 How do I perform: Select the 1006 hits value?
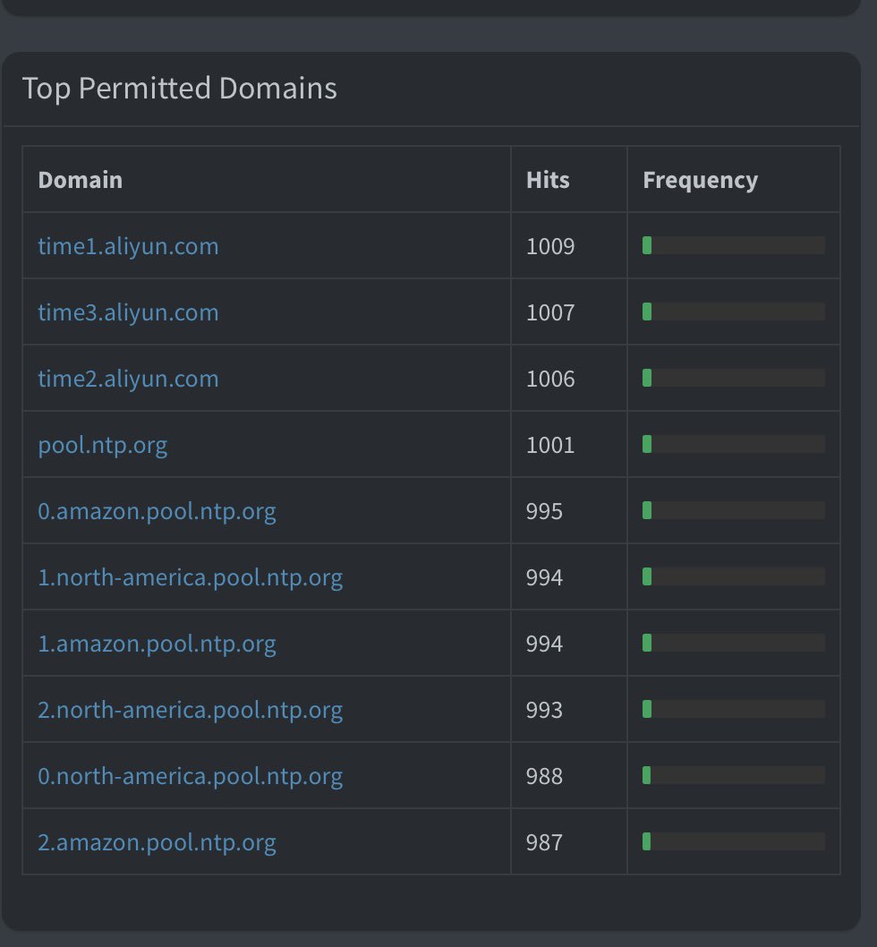(550, 380)
